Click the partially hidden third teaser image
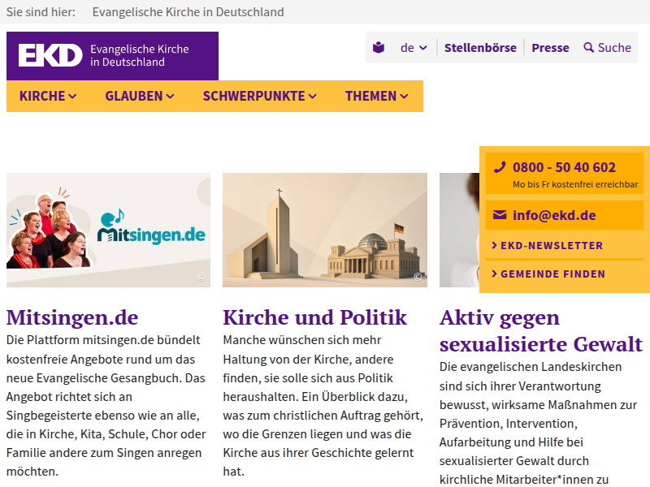Screen dimensions: 650x487 [x=459, y=230]
